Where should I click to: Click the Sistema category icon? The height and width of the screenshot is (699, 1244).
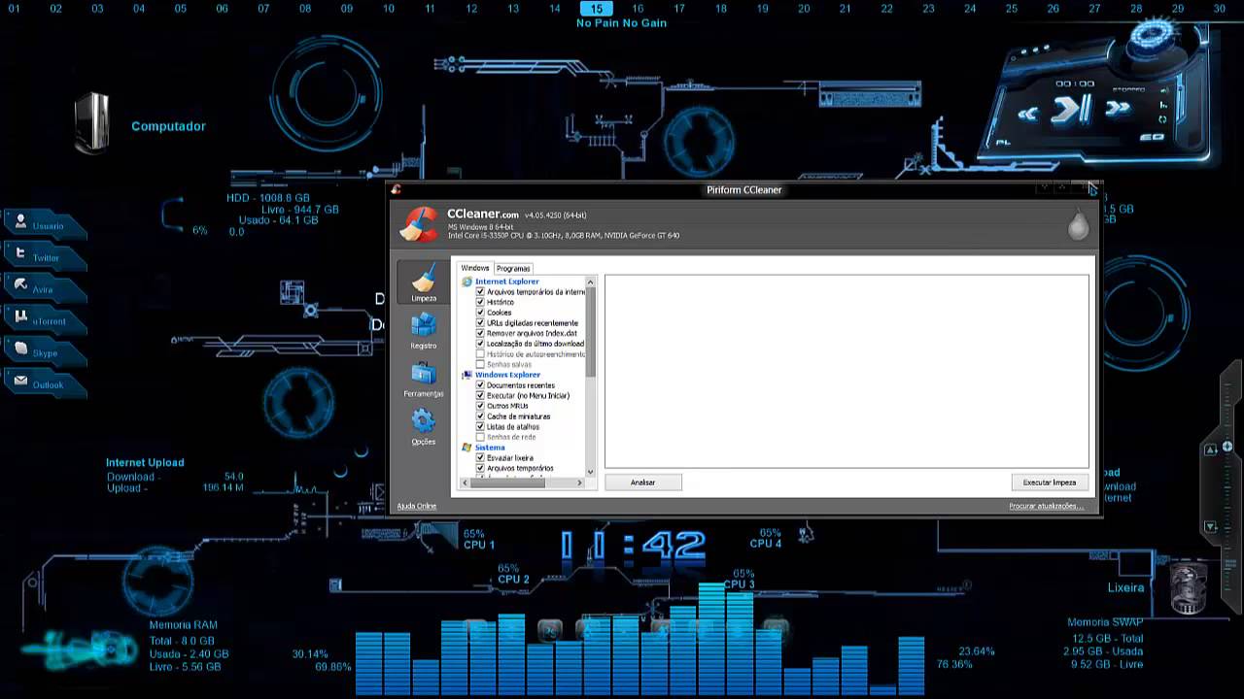(x=466, y=448)
